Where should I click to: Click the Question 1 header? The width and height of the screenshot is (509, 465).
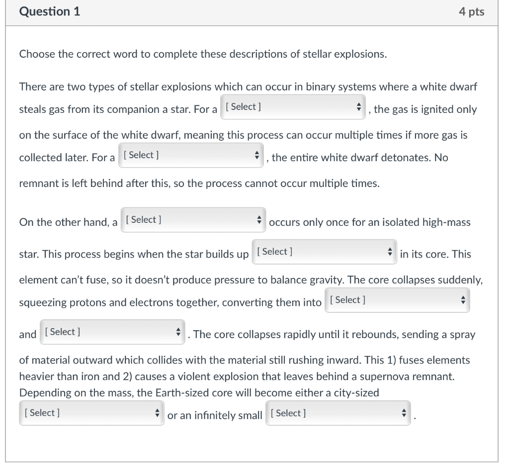click(x=49, y=11)
